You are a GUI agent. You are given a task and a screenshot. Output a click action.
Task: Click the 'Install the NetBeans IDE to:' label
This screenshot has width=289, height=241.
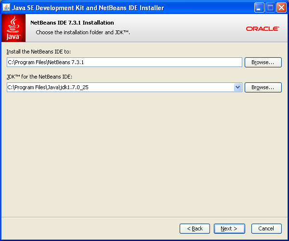39,52
